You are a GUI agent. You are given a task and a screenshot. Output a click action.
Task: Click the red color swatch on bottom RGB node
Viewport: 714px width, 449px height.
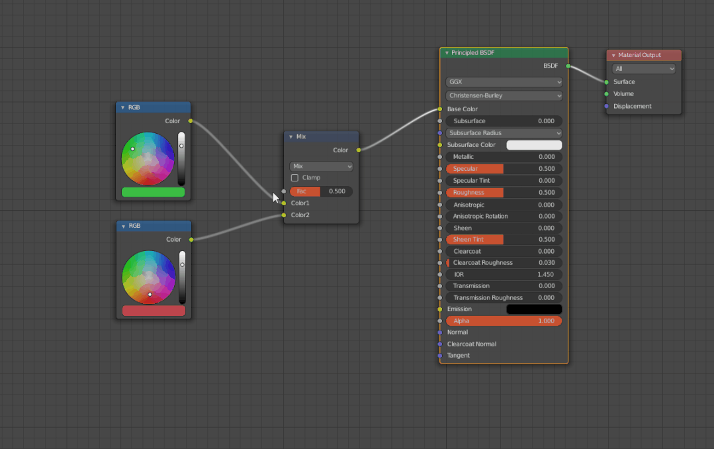[154, 311]
